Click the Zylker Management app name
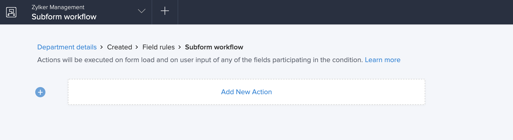513x140 pixels. click(58, 7)
